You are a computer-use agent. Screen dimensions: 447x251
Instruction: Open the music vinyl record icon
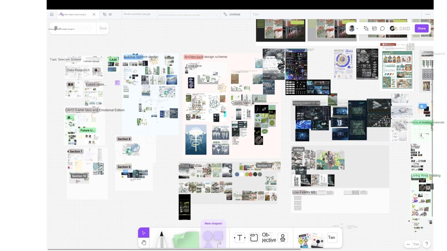click(x=393, y=29)
